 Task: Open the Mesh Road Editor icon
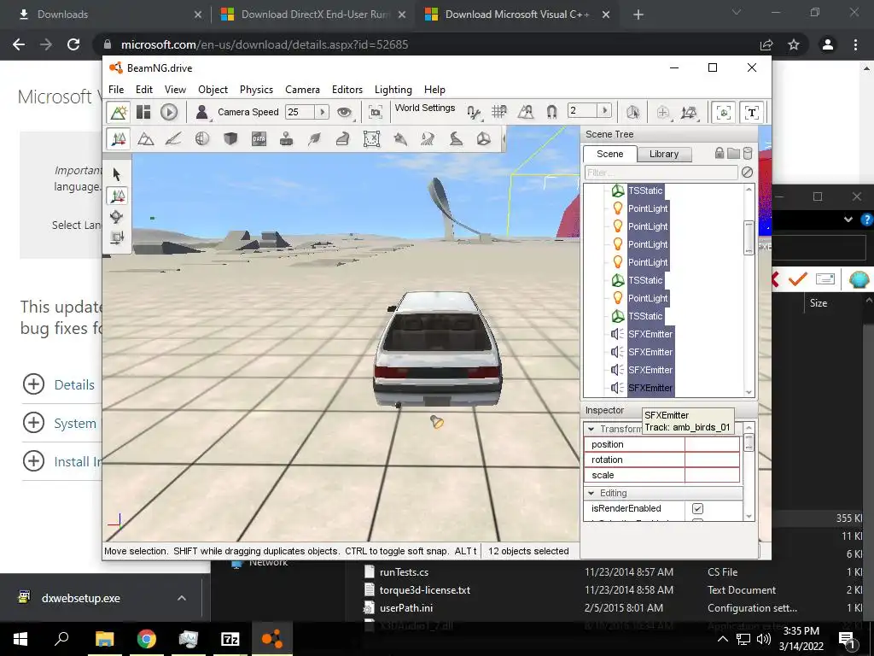pos(343,139)
